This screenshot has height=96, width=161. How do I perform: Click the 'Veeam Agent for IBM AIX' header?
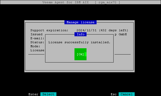65,2
